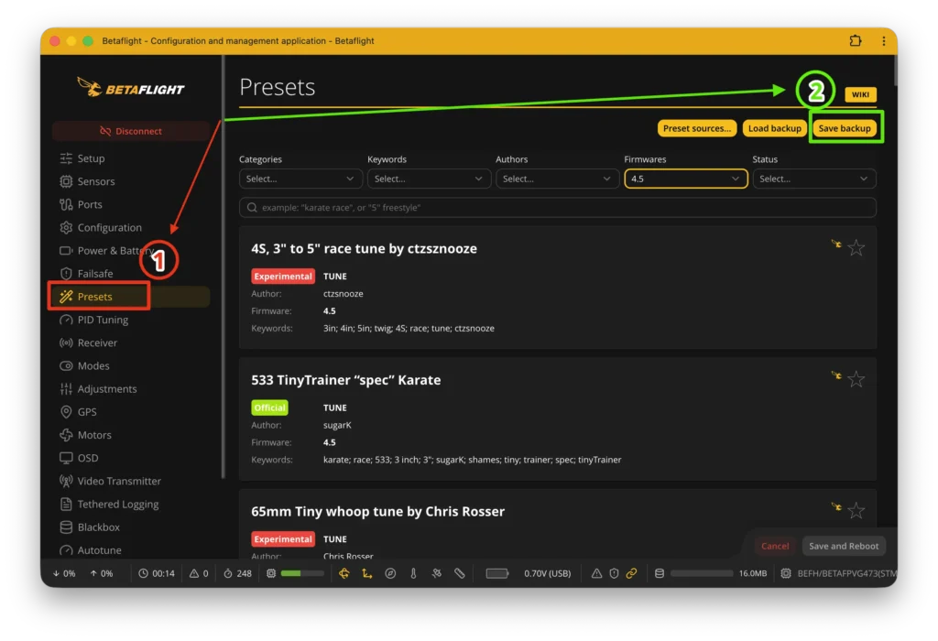
Task: Click the CPU load bar in status bar
Action: tap(302, 573)
